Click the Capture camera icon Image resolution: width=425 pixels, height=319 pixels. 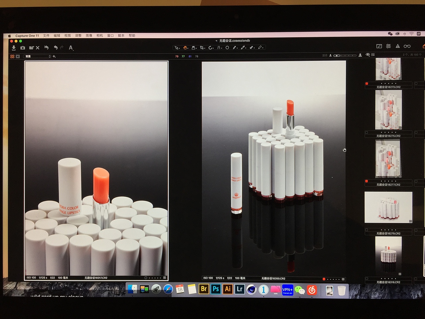click(23, 48)
